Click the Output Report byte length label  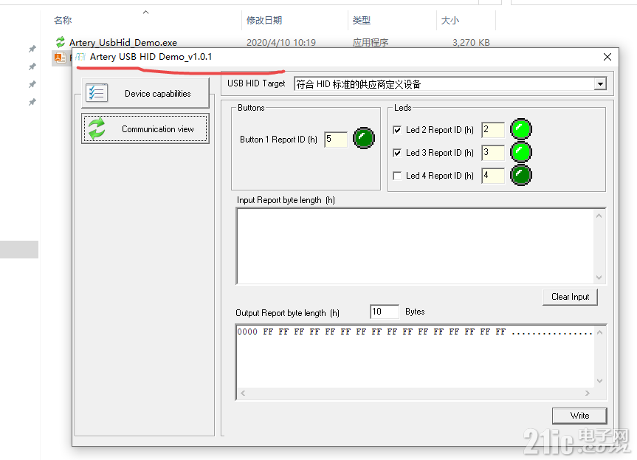click(x=287, y=313)
